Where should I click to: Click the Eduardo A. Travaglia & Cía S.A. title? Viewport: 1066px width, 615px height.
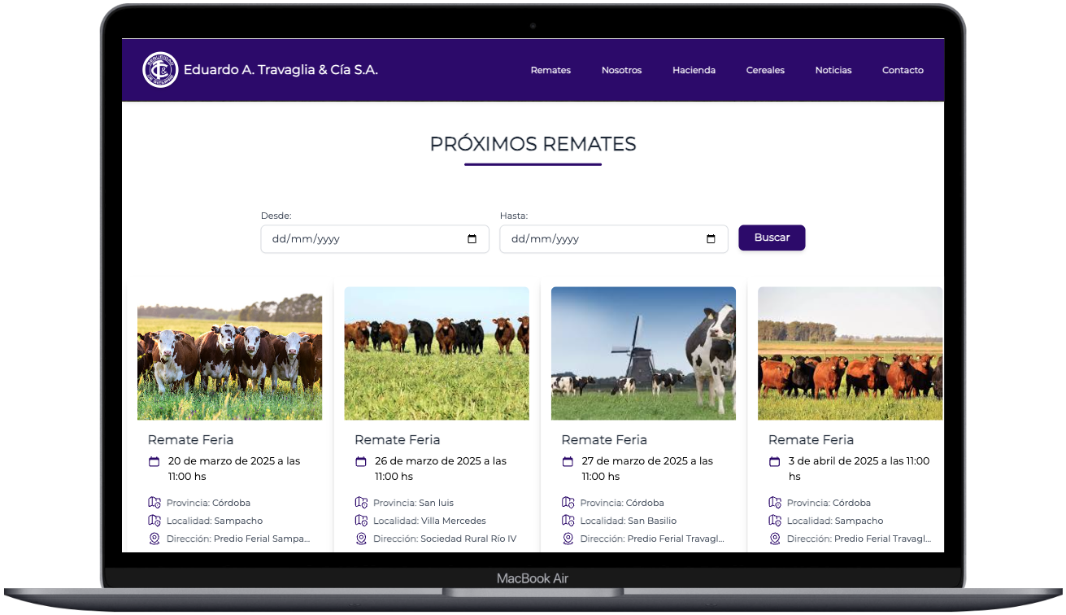pos(281,70)
